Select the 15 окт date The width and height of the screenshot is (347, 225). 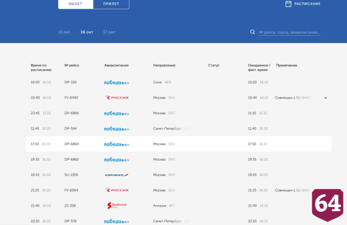tap(64, 32)
